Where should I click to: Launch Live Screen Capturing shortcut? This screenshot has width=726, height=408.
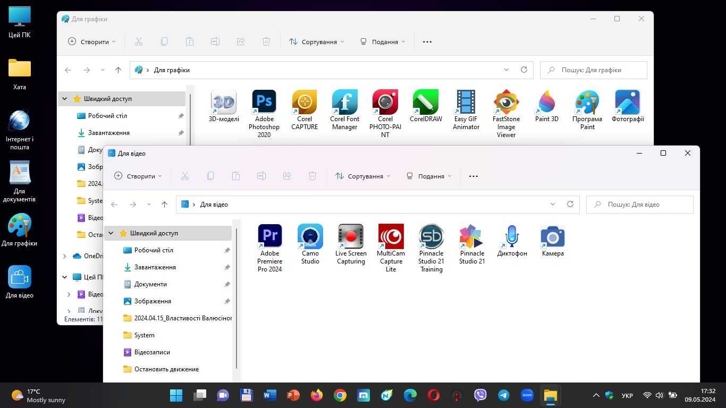click(351, 244)
